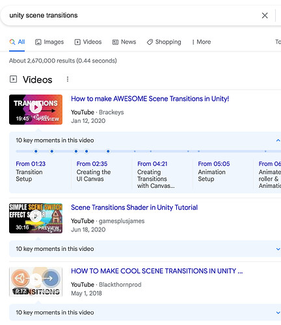Expand key moments for gamesplusjames video
Viewport: 281px width, 325px height.
278,249
